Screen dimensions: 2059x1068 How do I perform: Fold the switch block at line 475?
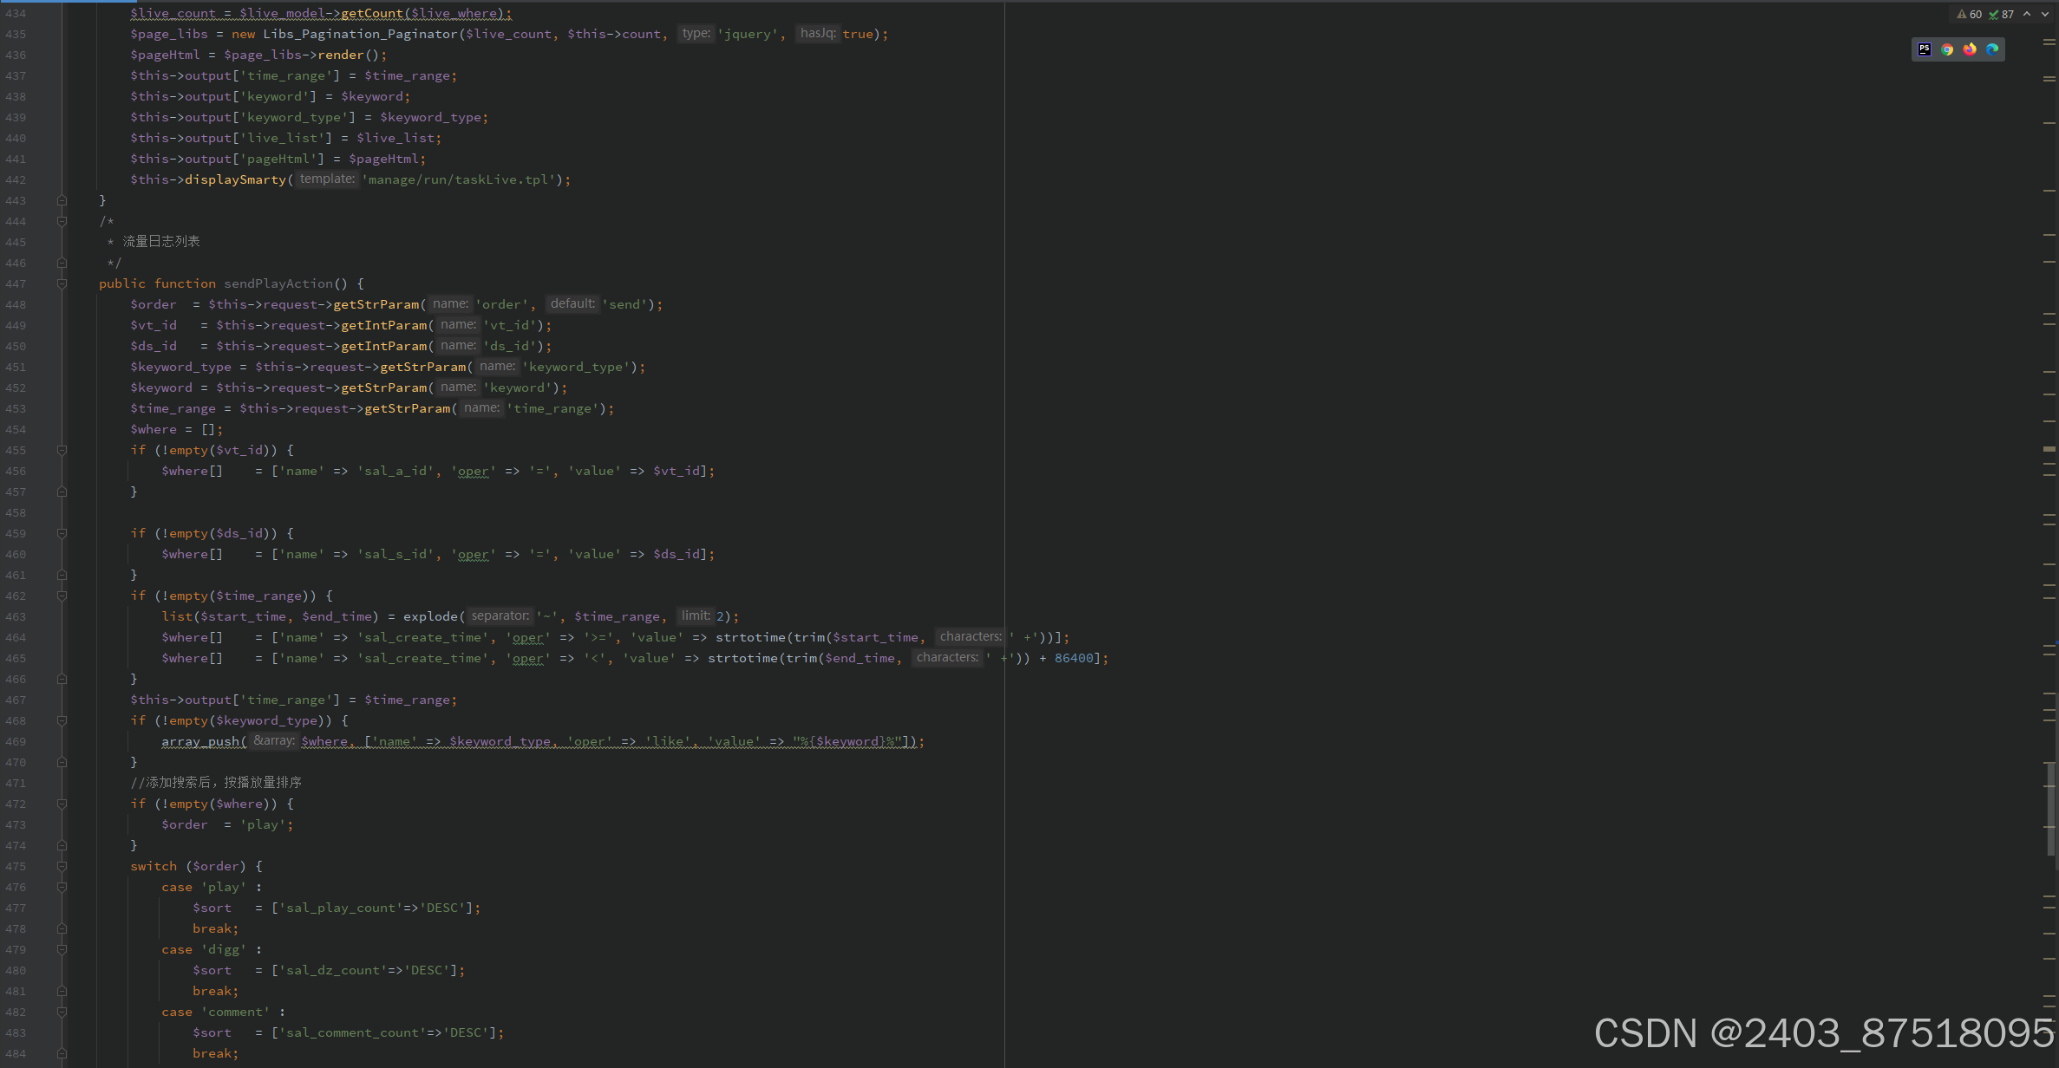click(x=62, y=866)
